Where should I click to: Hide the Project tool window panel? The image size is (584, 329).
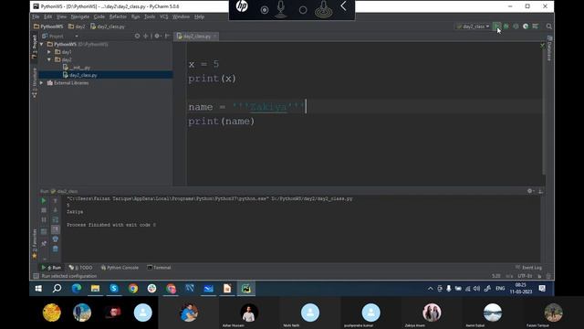tap(167, 37)
